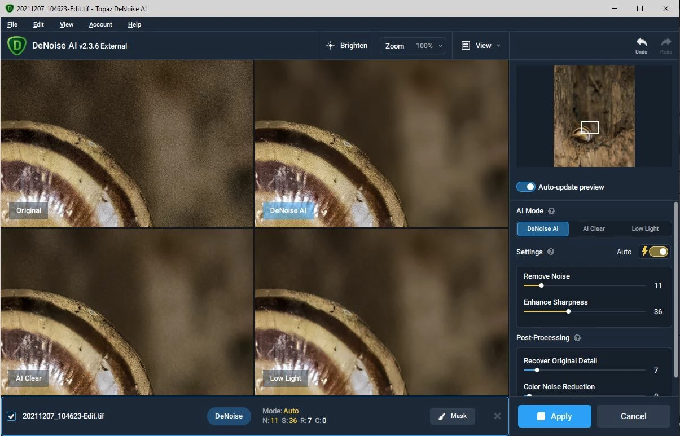Click the file name 20211207_104623-Edit.tif
This screenshot has height=436, width=680.
point(63,416)
